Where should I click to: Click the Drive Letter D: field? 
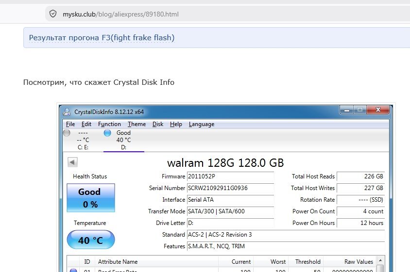pos(230,223)
